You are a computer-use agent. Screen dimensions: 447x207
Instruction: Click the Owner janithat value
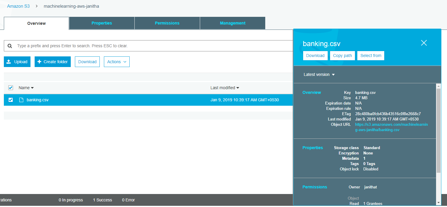click(x=370, y=187)
